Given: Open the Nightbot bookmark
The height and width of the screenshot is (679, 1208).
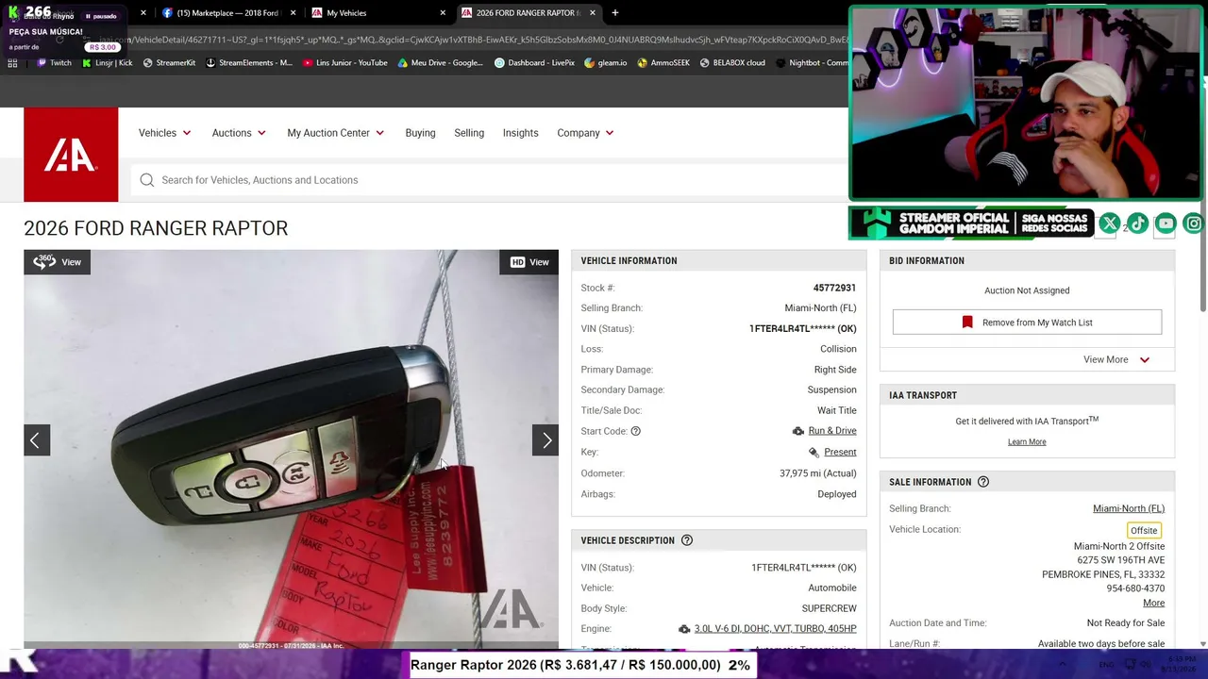Looking at the screenshot, I should click(x=812, y=63).
